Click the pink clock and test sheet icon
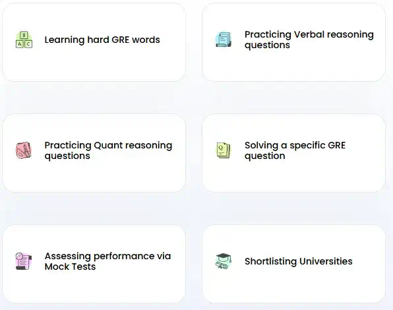The image size is (393, 310). click(24, 261)
